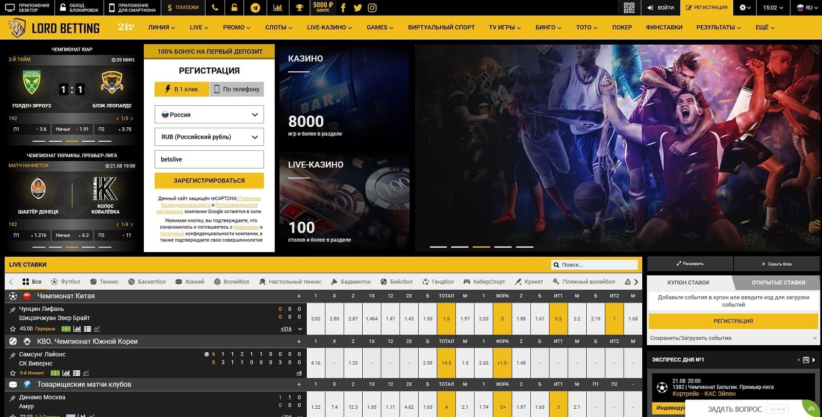Add Самсунг Лайонс match to favorites star
Screen dimensions: 822x417
pyautogui.click(x=13, y=373)
